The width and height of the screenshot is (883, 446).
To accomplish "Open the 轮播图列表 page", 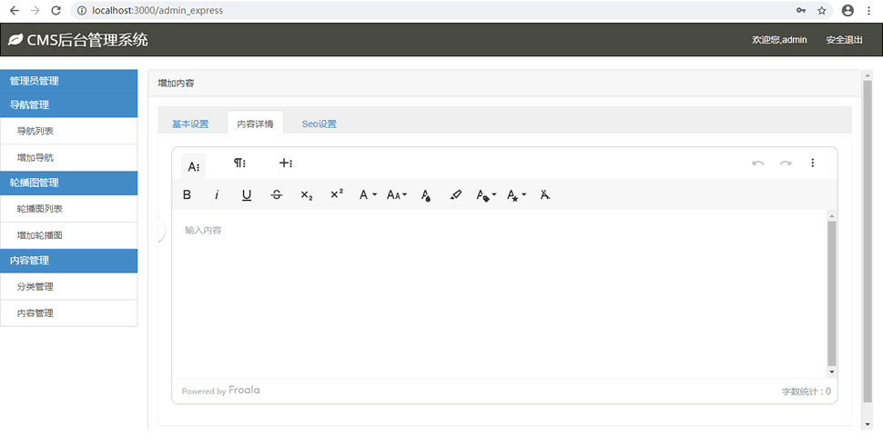I will pyautogui.click(x=68, y=208).
